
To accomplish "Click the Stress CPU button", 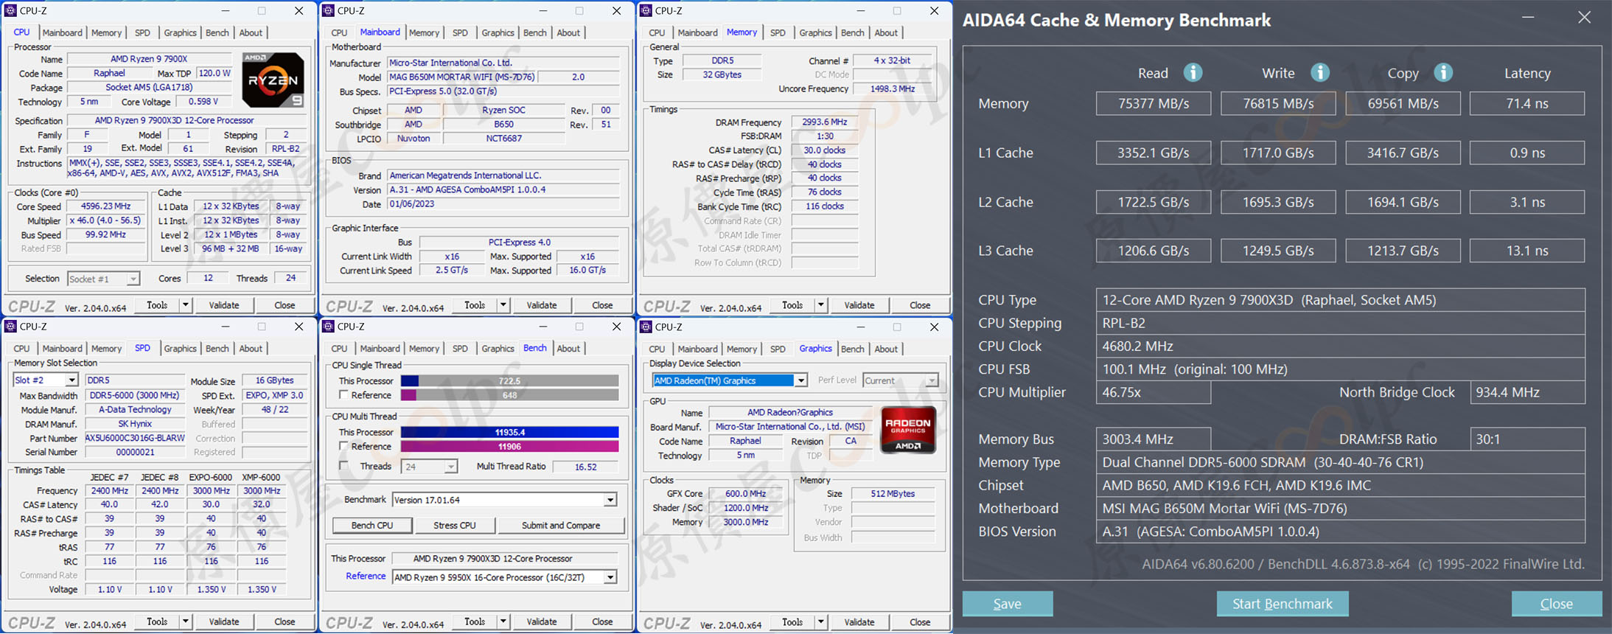I will (455, 526).
